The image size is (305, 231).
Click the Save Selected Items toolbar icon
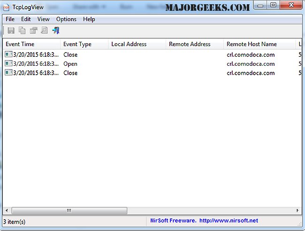coord(11,31)
